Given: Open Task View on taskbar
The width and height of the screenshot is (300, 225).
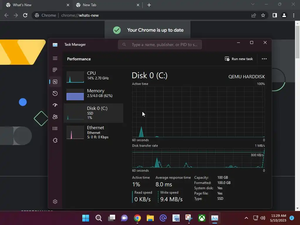Looking at the screenshot, I should pyautogui.click(x=112, y=218).
